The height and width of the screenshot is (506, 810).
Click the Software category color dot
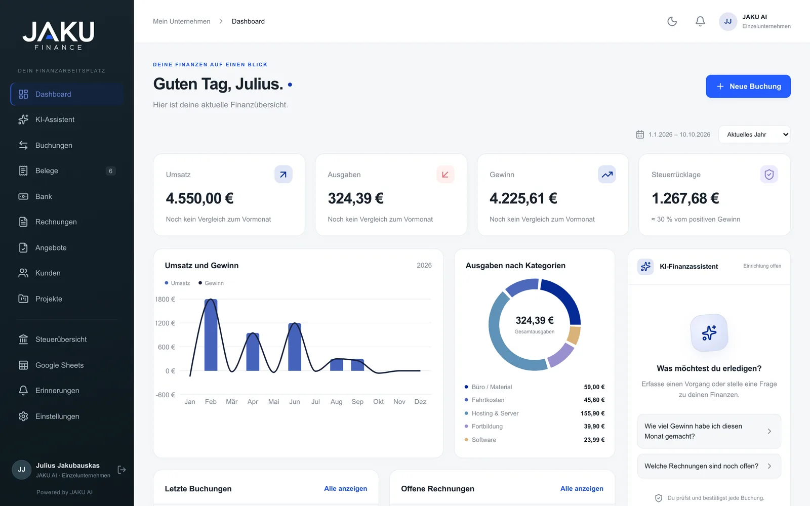click(x=466, y=440)
